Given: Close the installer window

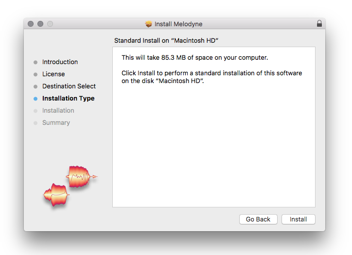Looking at the screenshot, I should [31, 24].
